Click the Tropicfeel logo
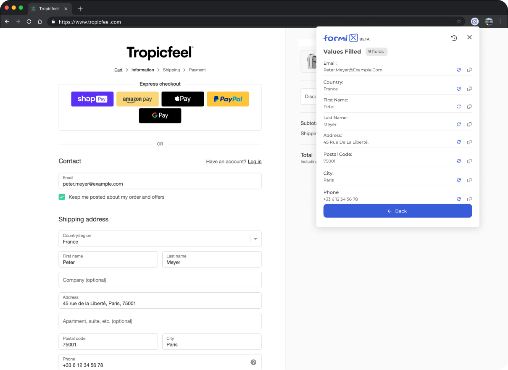Image resolution: width=508 pixels, height=370 pixels. point(160,53)
